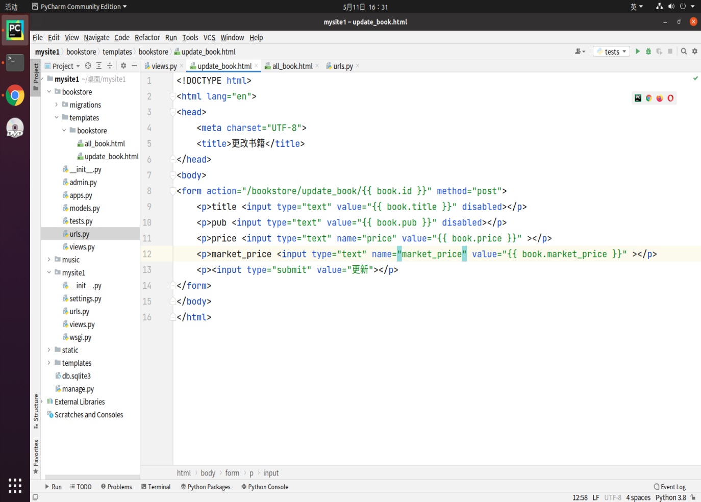Open settings.py in the project tree
Image resolution: width=701 pixels, height=502 pixels.
85,298
